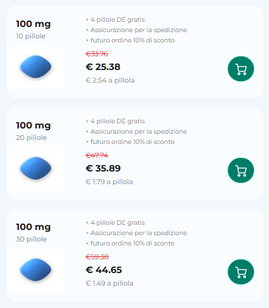This screenshot has height=308, width=269.
Task: Click the crossed-out €47.74 old price
Action: (97, 155)
